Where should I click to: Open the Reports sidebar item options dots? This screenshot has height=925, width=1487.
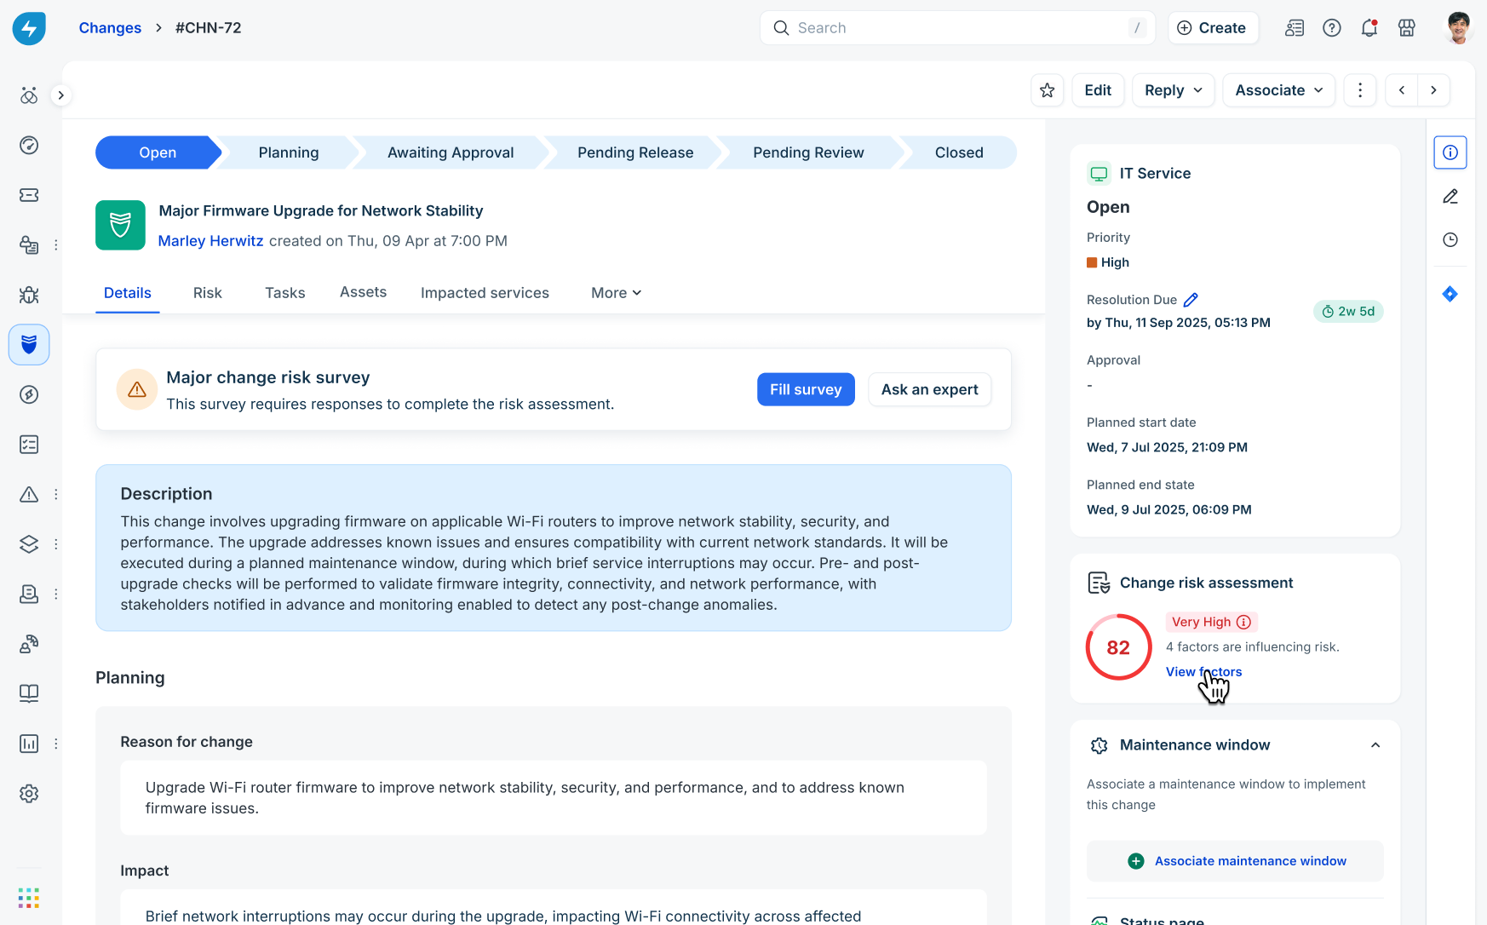click(x=56, y=744)
